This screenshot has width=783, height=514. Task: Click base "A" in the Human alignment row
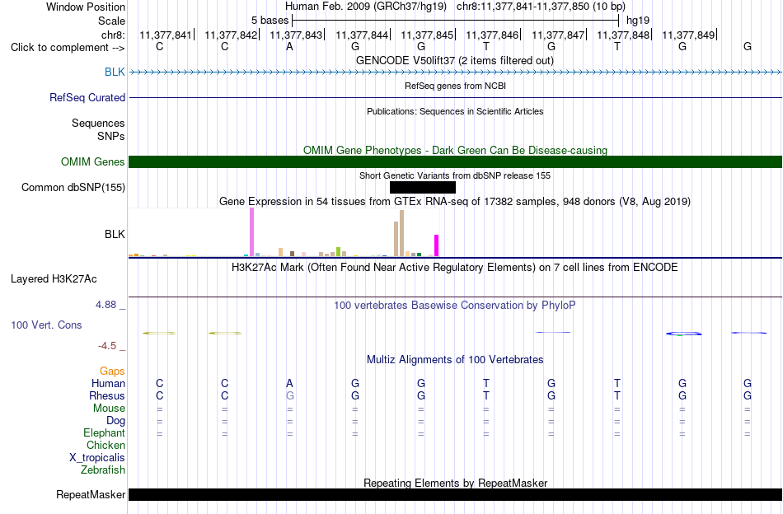[x=289, y=383]
